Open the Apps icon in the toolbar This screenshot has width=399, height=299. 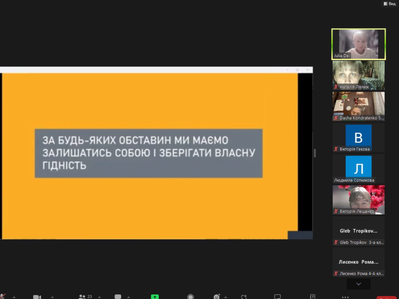point(244,297)
